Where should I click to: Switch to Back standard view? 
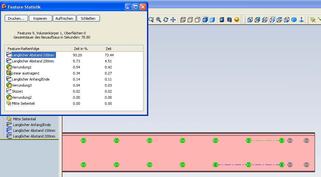point(257,20)
